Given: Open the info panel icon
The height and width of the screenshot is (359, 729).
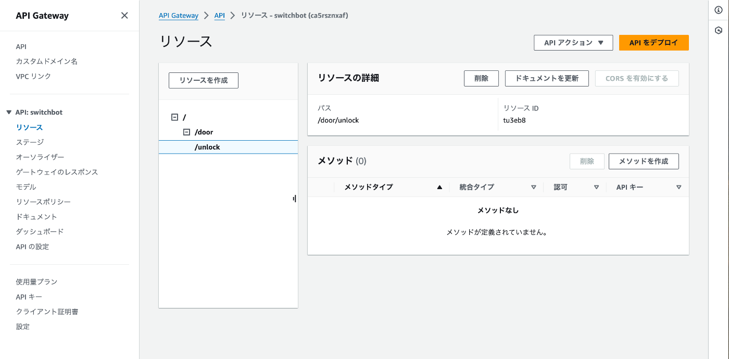Looking at the screenshot, I should point(719,10).
